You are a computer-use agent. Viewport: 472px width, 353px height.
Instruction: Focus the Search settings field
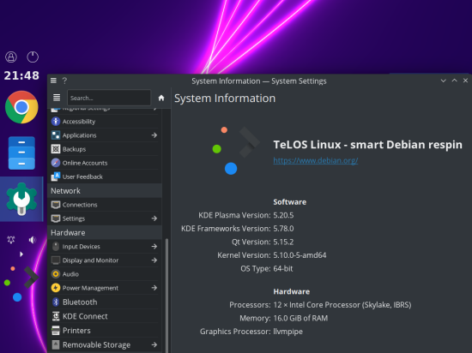(x=109, y=98)
